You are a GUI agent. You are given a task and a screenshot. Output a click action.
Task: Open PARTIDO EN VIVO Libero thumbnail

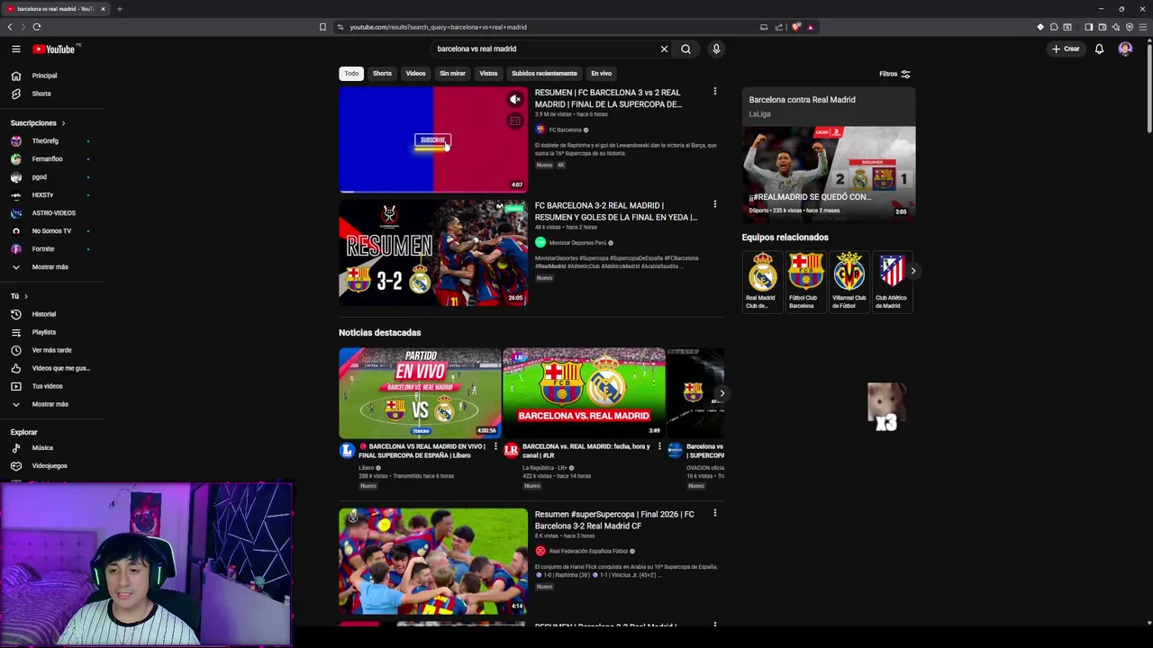coord(420,393)
